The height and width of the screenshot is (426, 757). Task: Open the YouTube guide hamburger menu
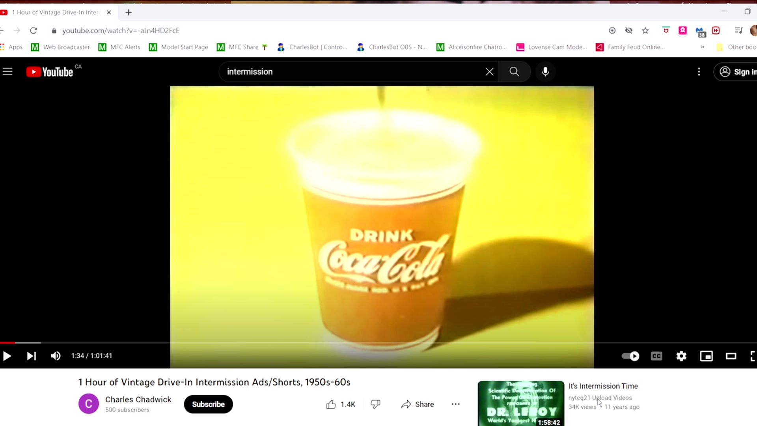[7, 72]
